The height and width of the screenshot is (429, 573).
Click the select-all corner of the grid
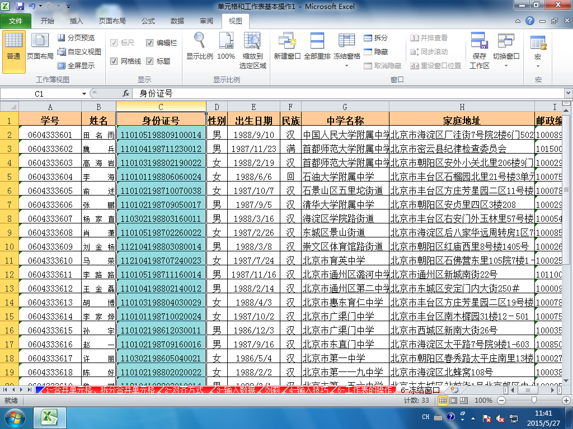[10, 107]
